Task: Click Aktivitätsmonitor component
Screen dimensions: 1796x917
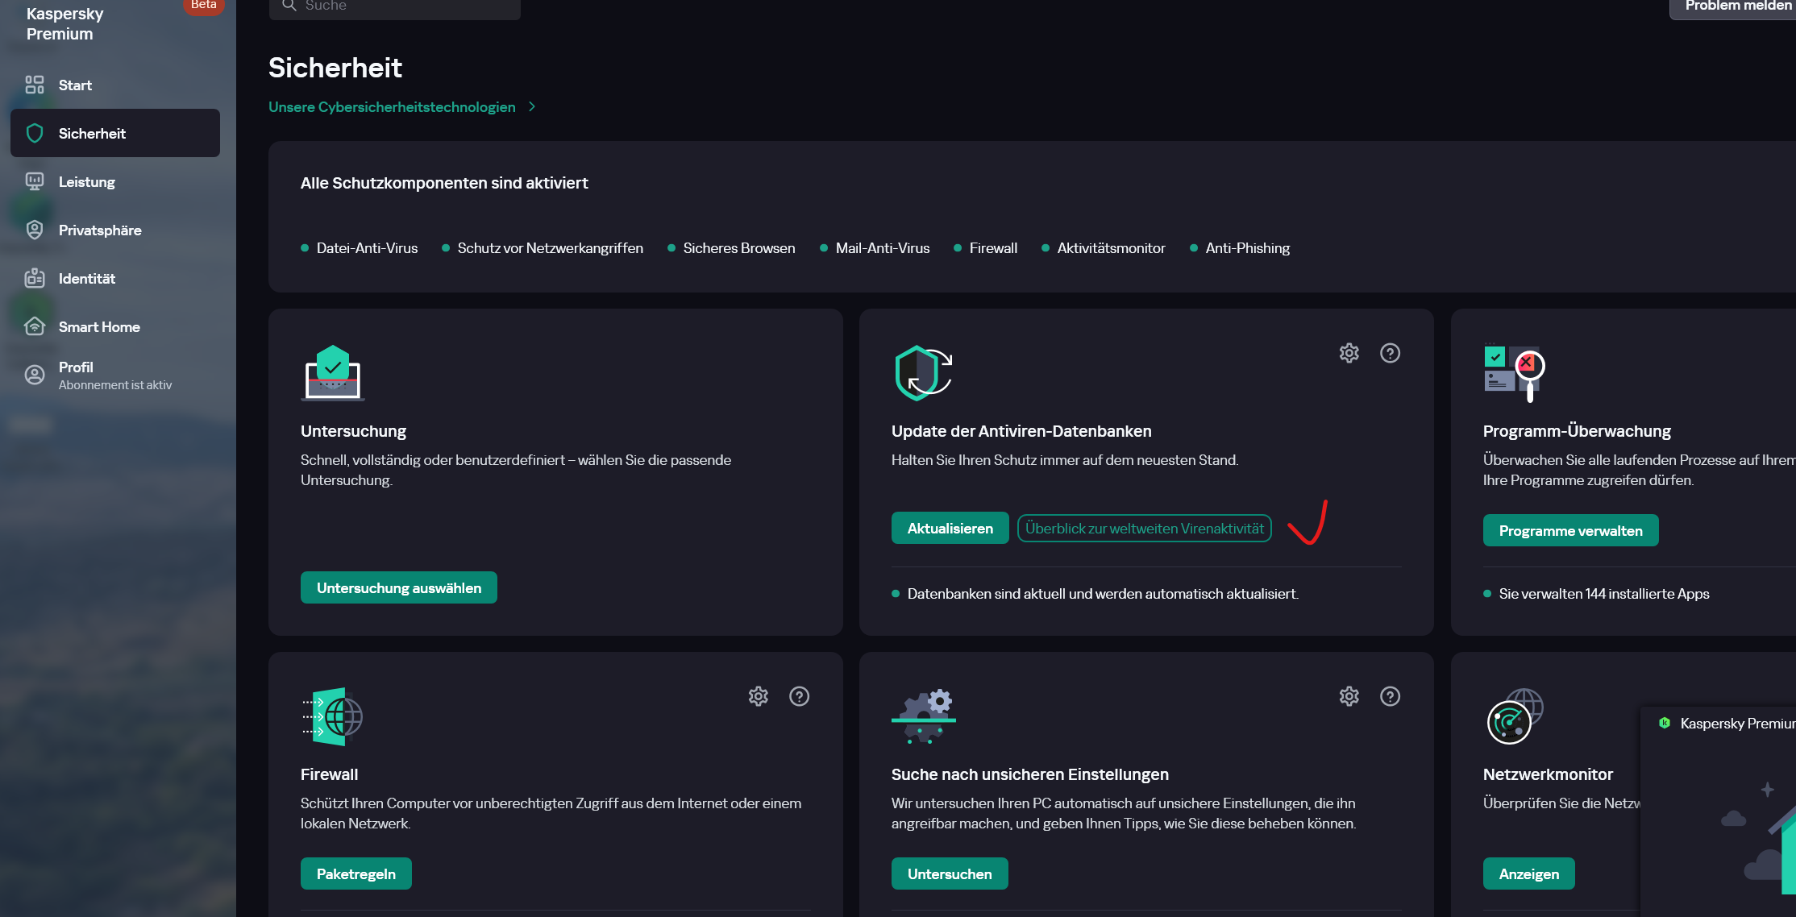Action: [1104, 248]
